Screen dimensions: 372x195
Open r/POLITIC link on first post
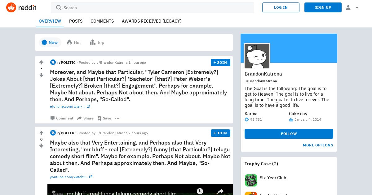66,63
